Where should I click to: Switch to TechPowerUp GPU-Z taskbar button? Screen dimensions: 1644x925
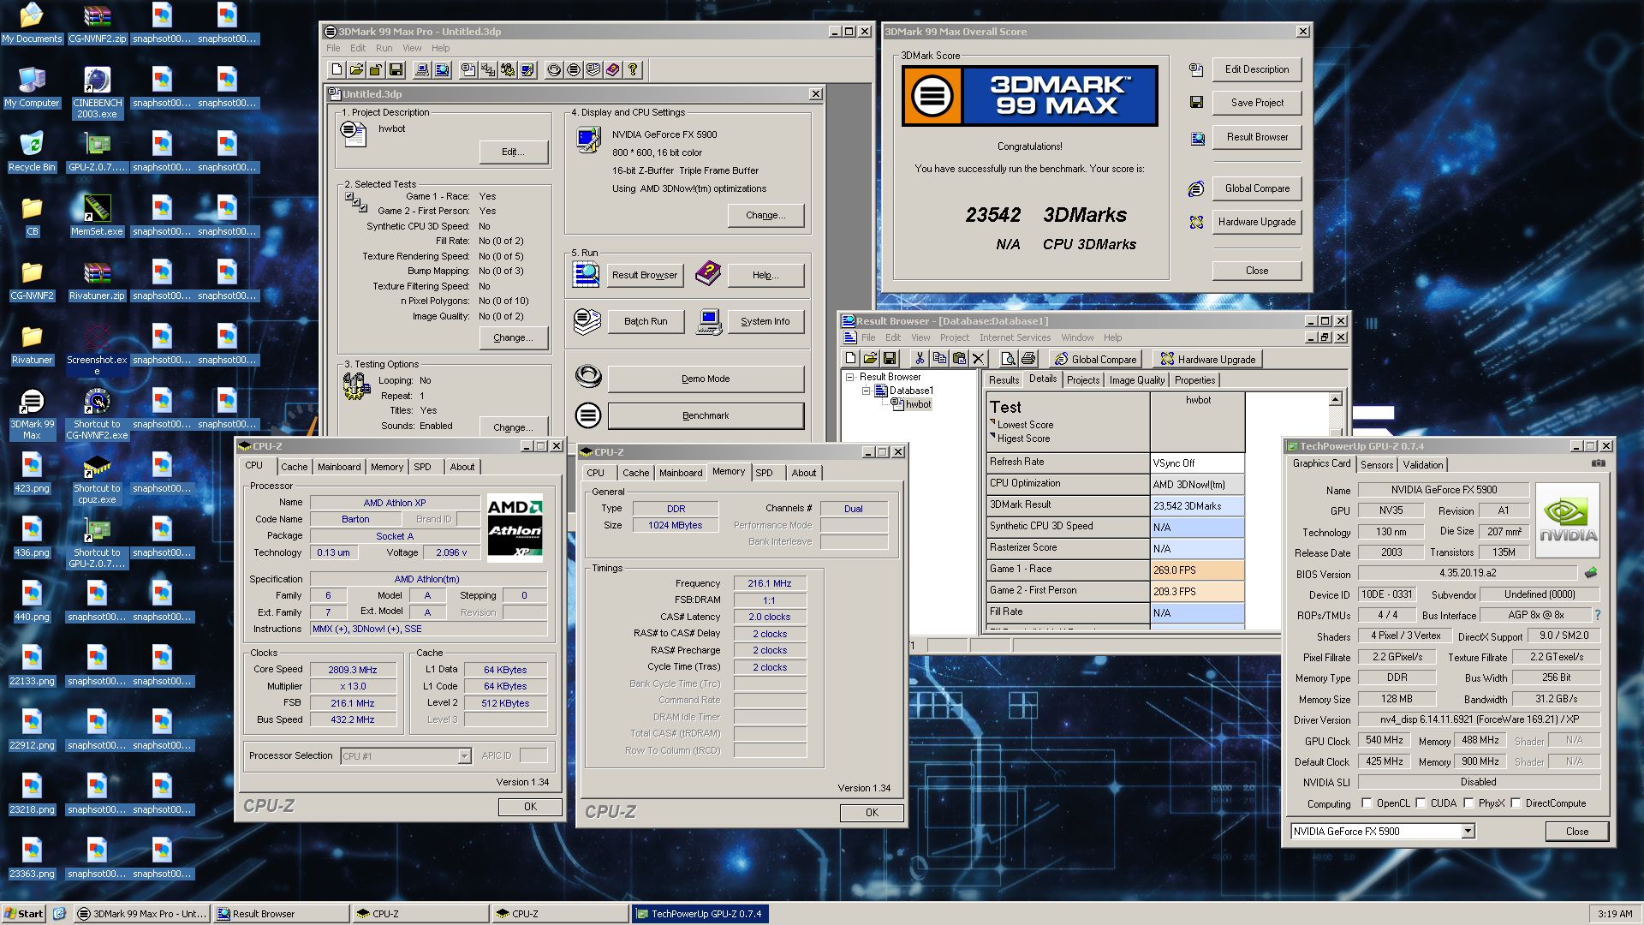coord(700,914)
